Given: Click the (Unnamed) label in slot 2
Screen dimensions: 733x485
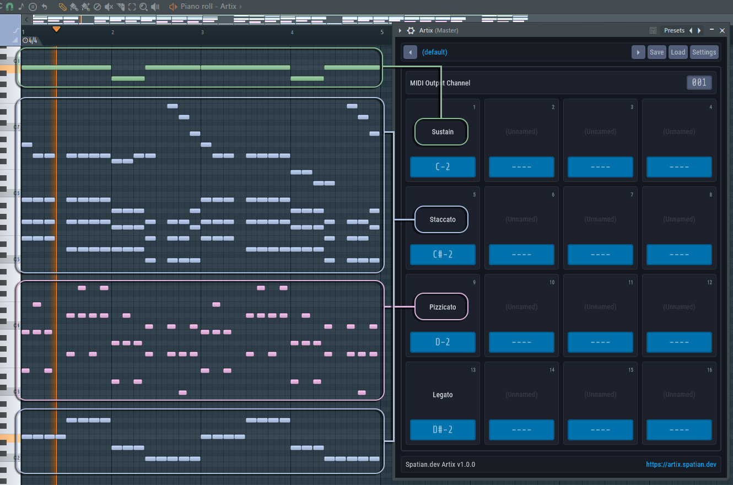Looking at the screenshot, I should click(521, 132).
